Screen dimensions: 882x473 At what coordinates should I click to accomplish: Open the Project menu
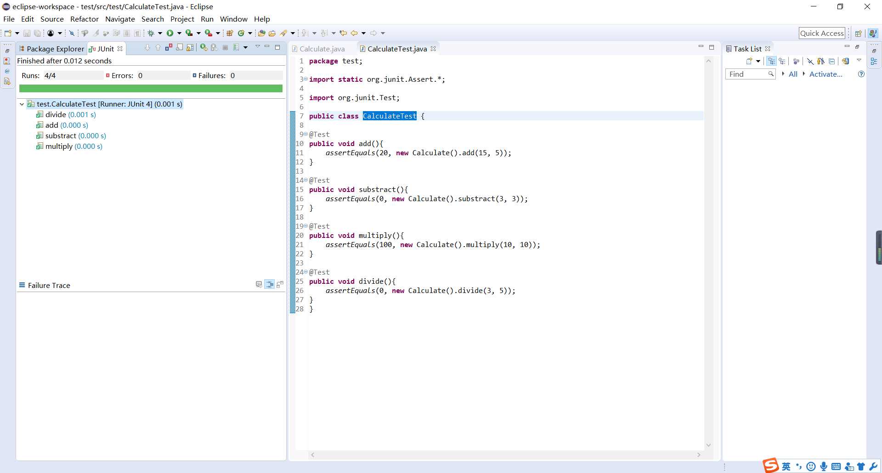182,19
